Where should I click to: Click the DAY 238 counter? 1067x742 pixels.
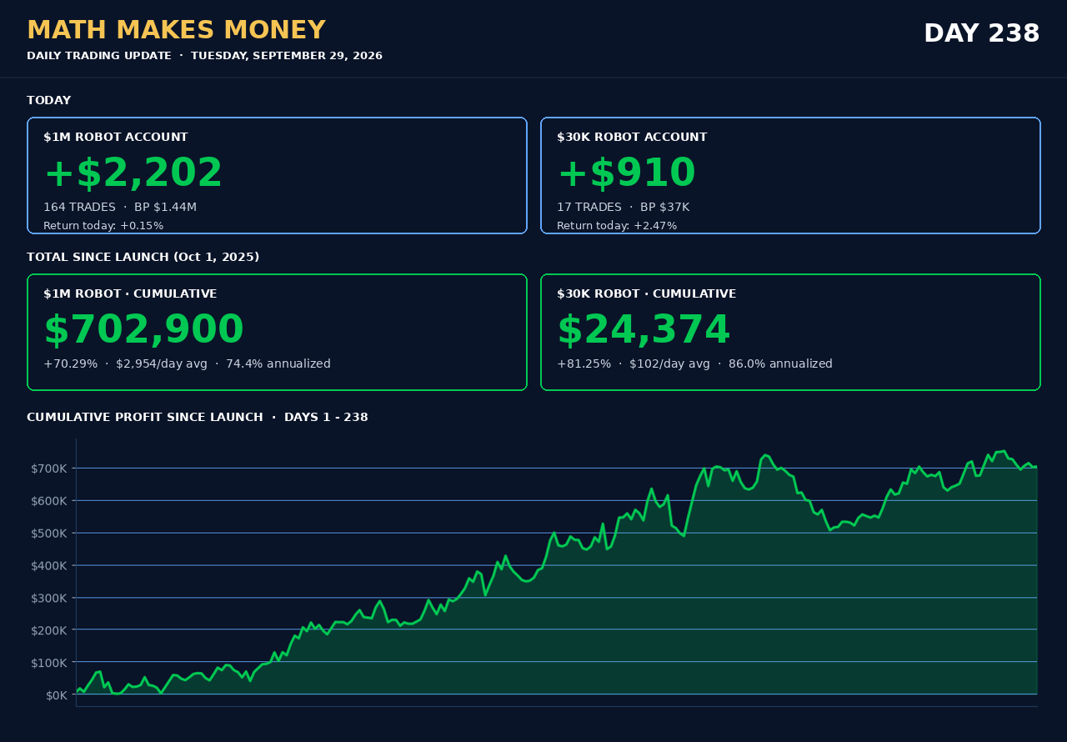[981, 34]
